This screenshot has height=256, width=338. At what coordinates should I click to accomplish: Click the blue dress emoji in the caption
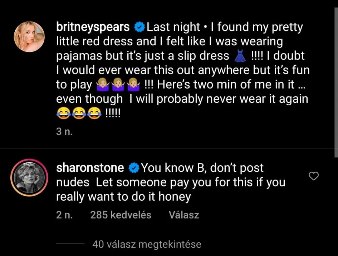click(240, 56)
